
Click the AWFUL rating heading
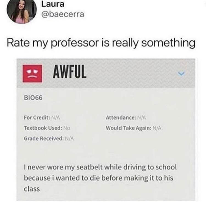click(70, 72)
